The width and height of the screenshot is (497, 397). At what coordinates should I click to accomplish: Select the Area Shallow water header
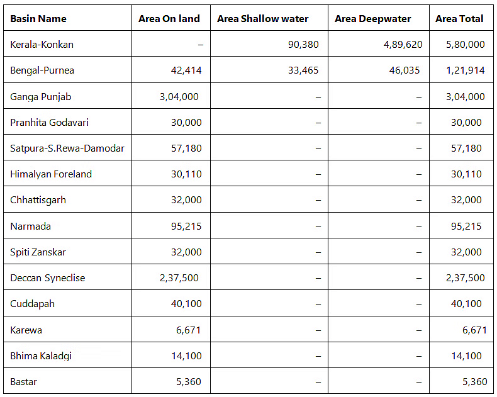click(263, 19)
